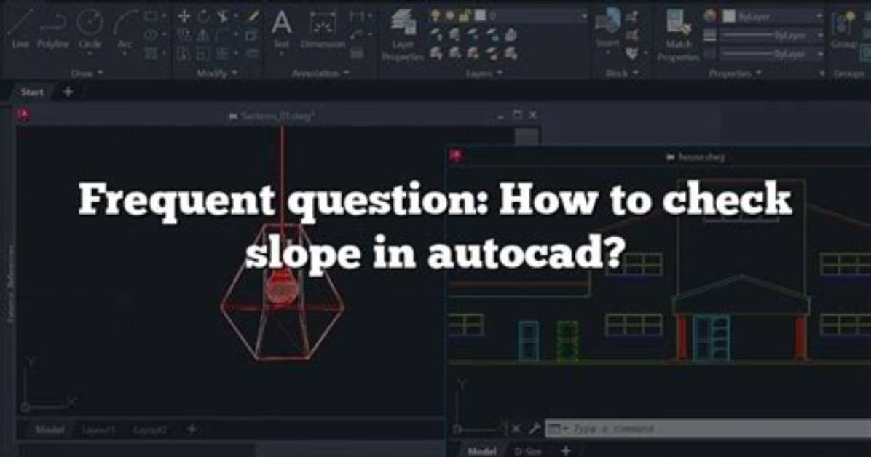Switch to the Start tab
Image resolution: width=871 pixels, height=457 pixels.
[31, 92]
